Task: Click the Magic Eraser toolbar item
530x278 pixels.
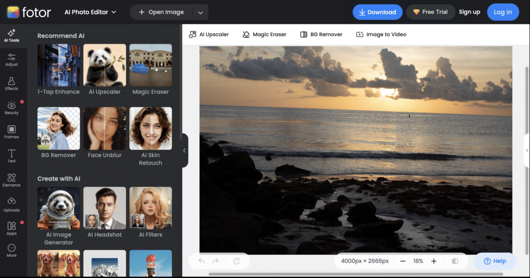Action: 264,35
